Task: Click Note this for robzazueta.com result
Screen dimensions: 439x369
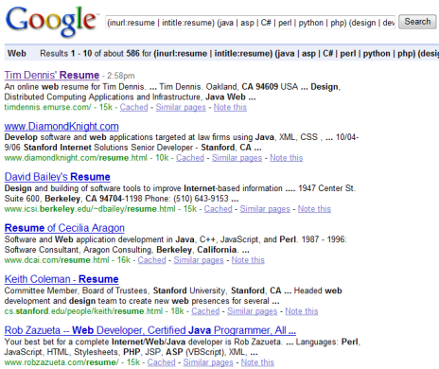Action: coord(257,362)
